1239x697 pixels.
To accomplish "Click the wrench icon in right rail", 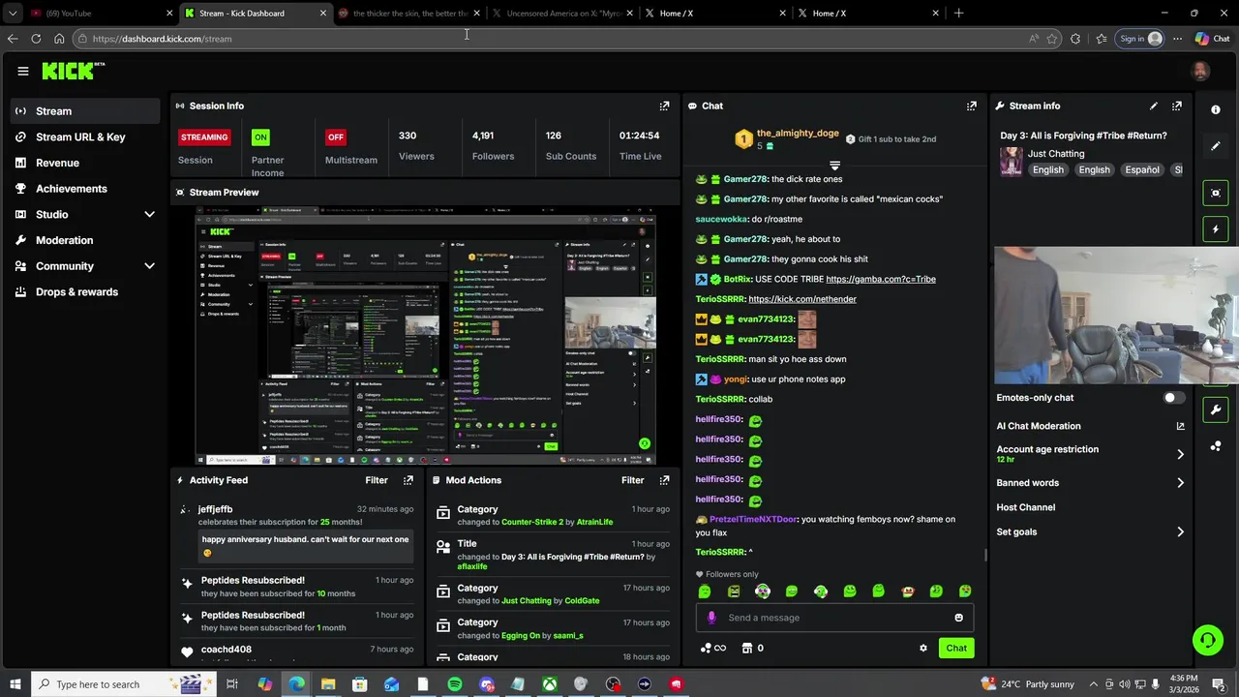I will tap(1216, 409).
